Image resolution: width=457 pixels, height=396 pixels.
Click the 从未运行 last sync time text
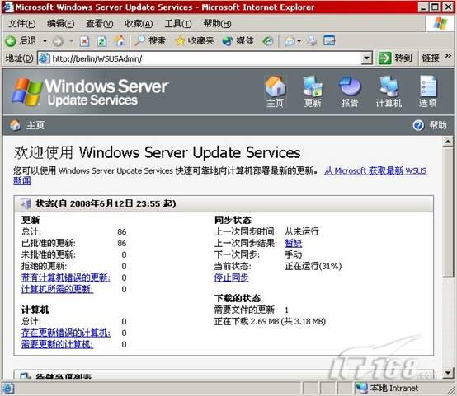302,231
